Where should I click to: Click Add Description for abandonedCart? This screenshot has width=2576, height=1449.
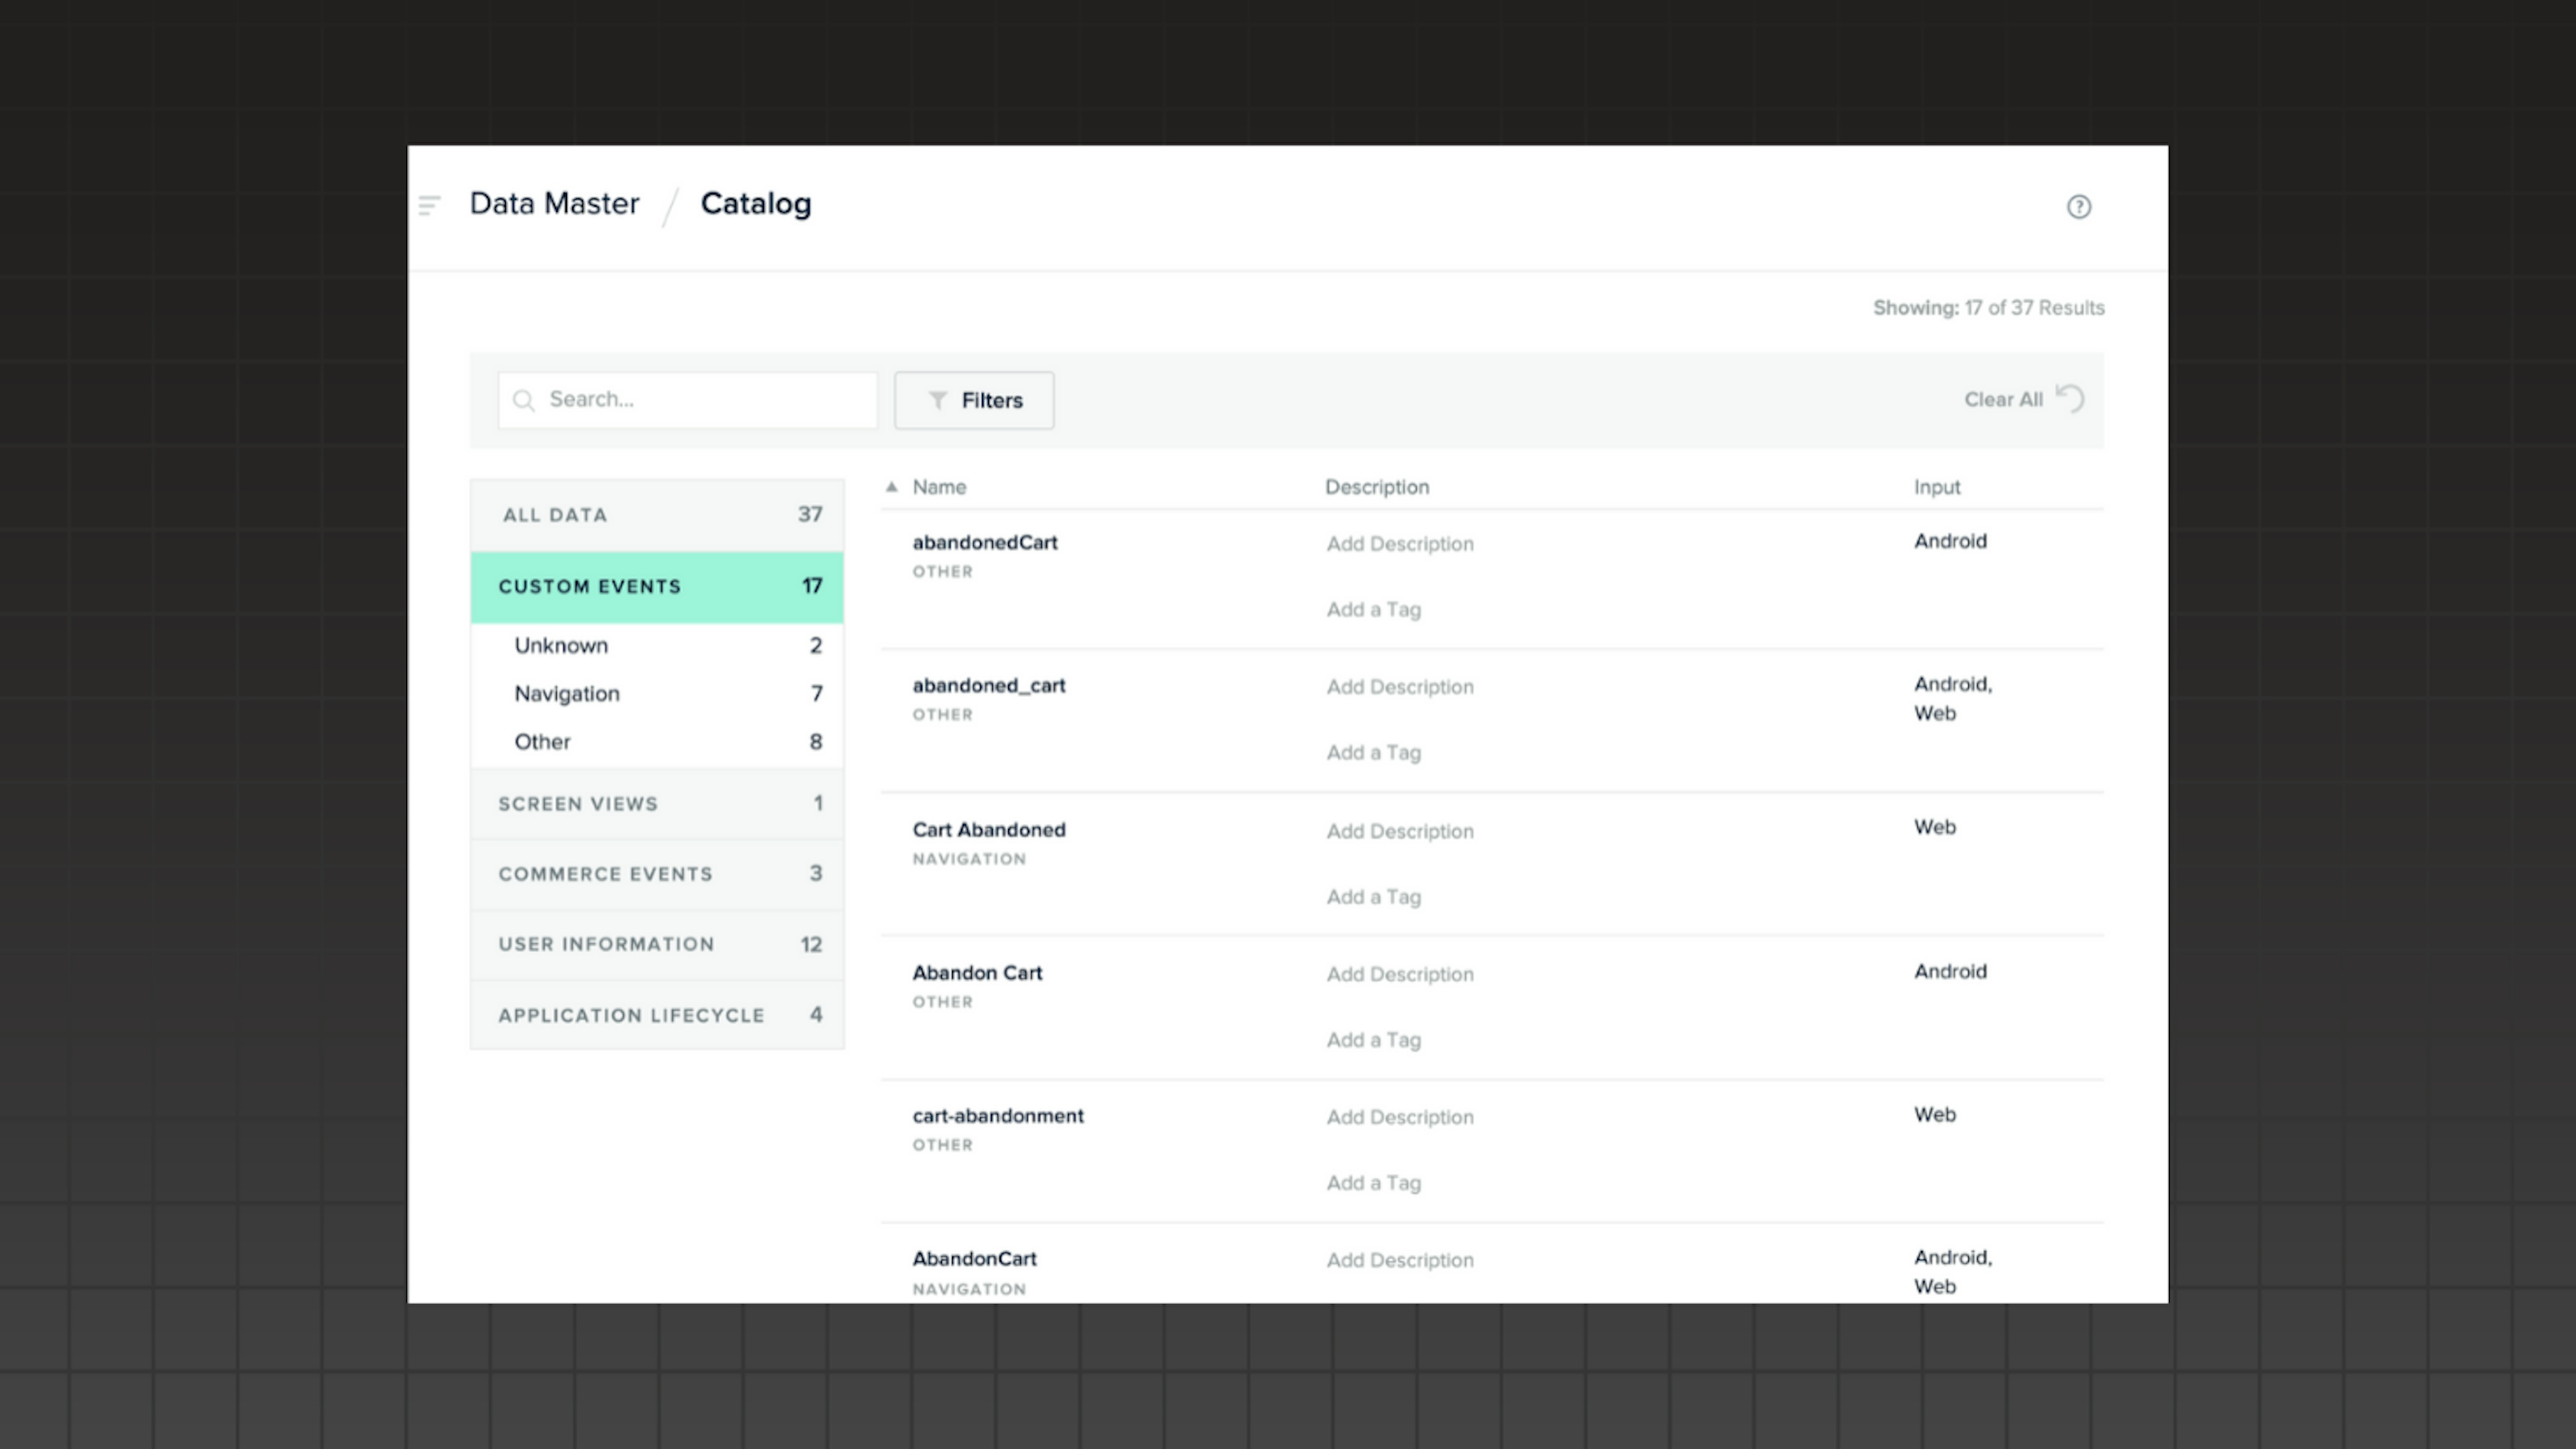click(1399, 544)
